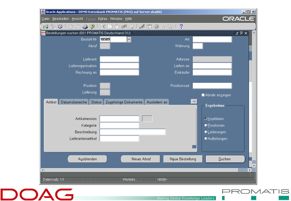Click the vertical scrollbar down arrow
291x201 pixels.
254,166
